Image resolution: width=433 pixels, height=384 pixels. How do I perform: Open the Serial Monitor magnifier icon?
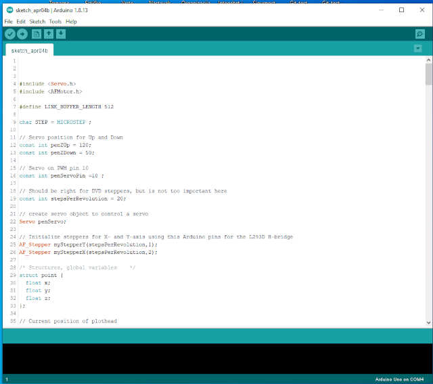pos(419,34)
